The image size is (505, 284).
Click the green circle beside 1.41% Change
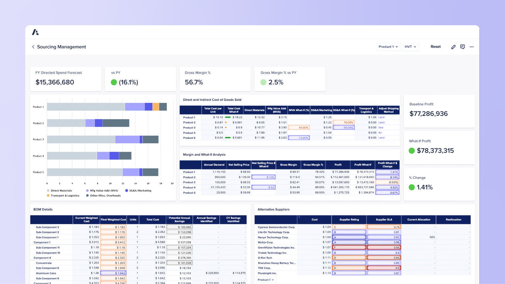tap(412, 187)
